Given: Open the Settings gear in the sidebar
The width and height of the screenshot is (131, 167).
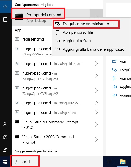Looking at the screenshot, I should 5,137.
